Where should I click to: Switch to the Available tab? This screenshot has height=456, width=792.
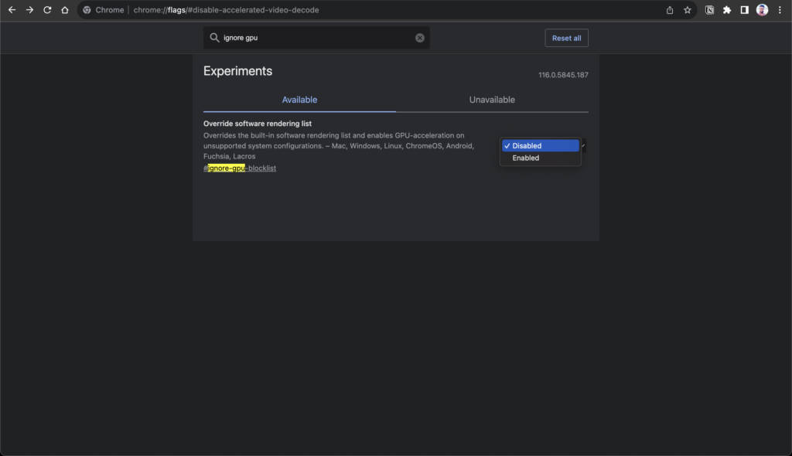click(299, 100)
